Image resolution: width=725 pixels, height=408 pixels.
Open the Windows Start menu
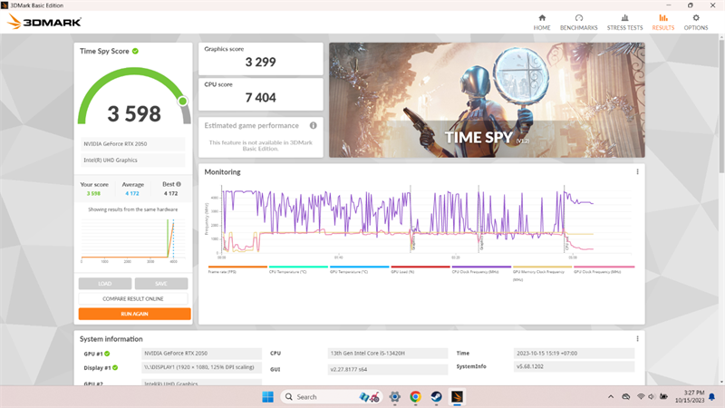(x=267, y=397)
